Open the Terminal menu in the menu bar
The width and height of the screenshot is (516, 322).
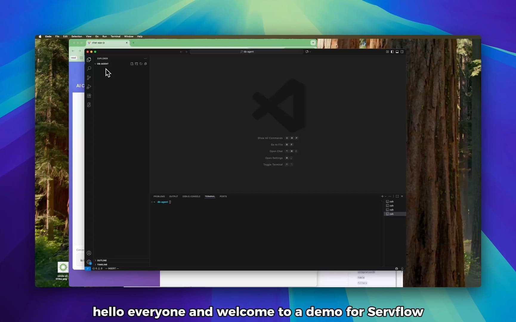point(115,36)
